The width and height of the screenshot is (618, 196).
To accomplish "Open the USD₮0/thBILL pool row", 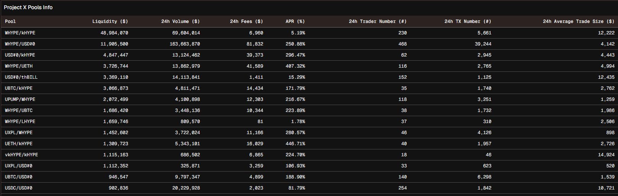I will (x=21, y=77).
